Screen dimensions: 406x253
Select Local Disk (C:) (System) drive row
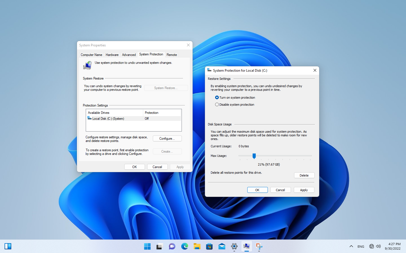pyautogui.click(x=133, y=119)
